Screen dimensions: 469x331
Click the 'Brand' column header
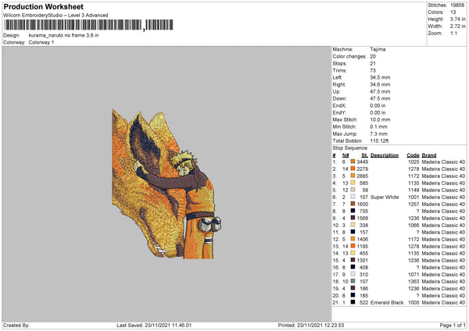pyautogui.click(x=429, y=155)
